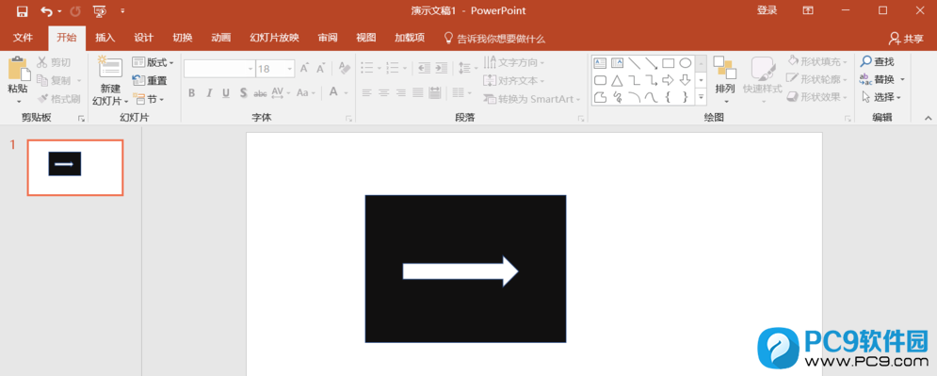Click Convert to SmartArt (转换为 SmartArt)
This screenshot has width=937, height=376.
point(532,99)
